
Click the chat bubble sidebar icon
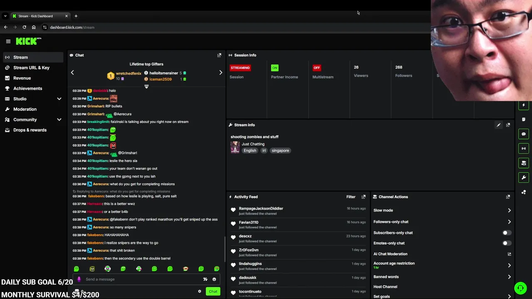tap(524, 134)
